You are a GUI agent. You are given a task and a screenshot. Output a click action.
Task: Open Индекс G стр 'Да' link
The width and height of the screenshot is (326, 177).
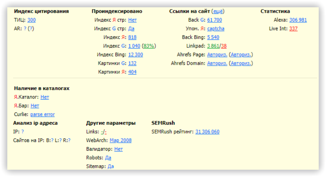click(x=131, y=29)
